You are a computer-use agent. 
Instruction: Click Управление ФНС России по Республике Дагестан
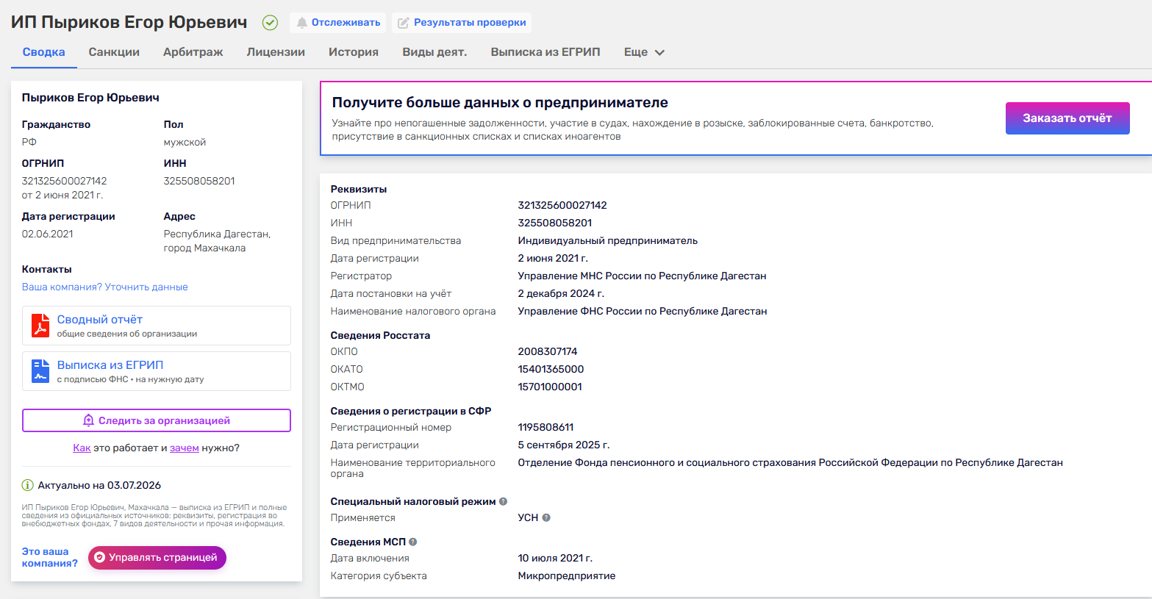click(x=643, y=312)
